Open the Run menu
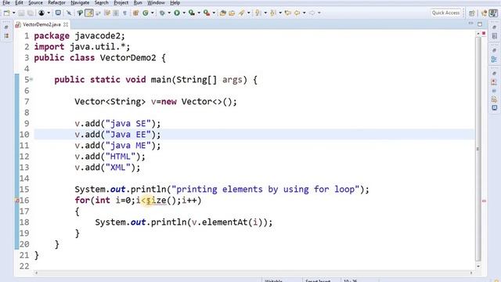The image size is (501, 282). (138, 2)
